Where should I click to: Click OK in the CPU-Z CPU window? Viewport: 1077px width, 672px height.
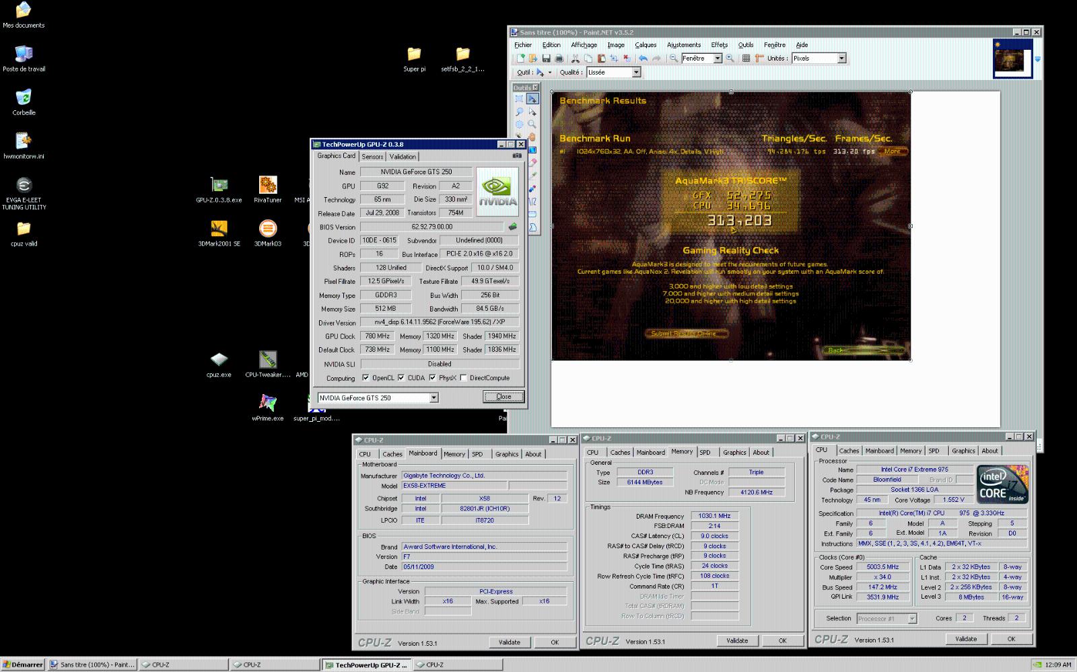pos(1011,639)
